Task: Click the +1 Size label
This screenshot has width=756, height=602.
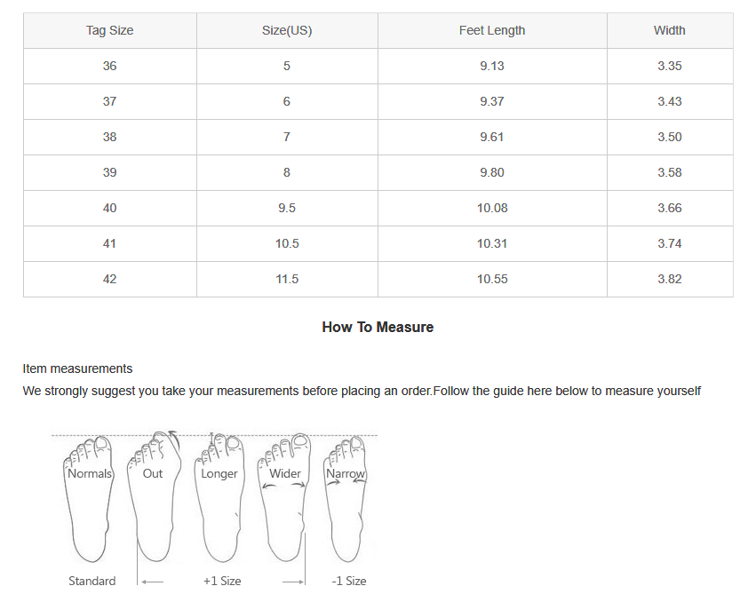Action: point(222,581)
